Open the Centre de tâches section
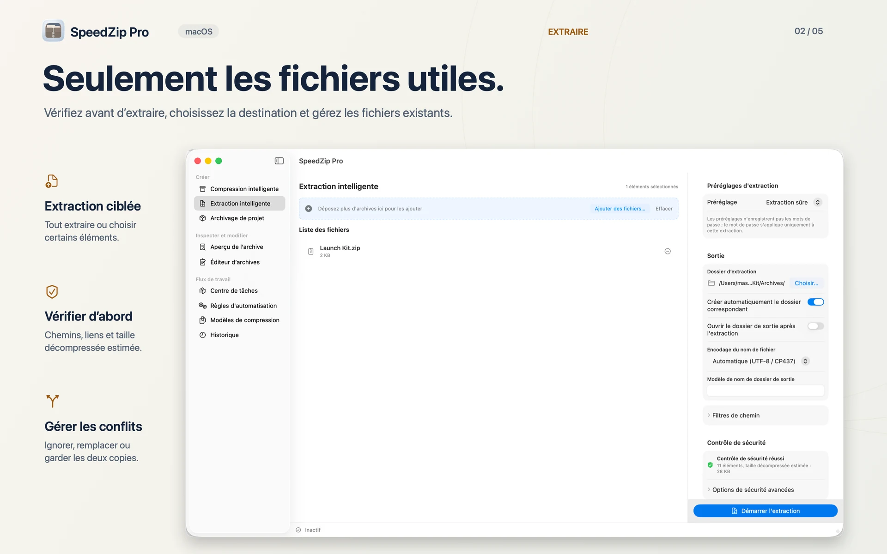Screen dimensions: 887x554 click(239, 291)
